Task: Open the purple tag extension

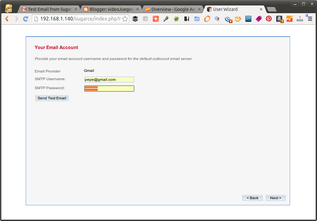Action: pos(258,19)
